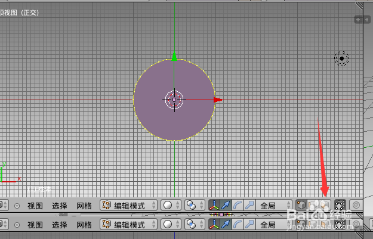Image resolution: width=373 pixels, height=239 pixels.
Task: Select the lamp object in the viewport
Action: pos(341,58)
